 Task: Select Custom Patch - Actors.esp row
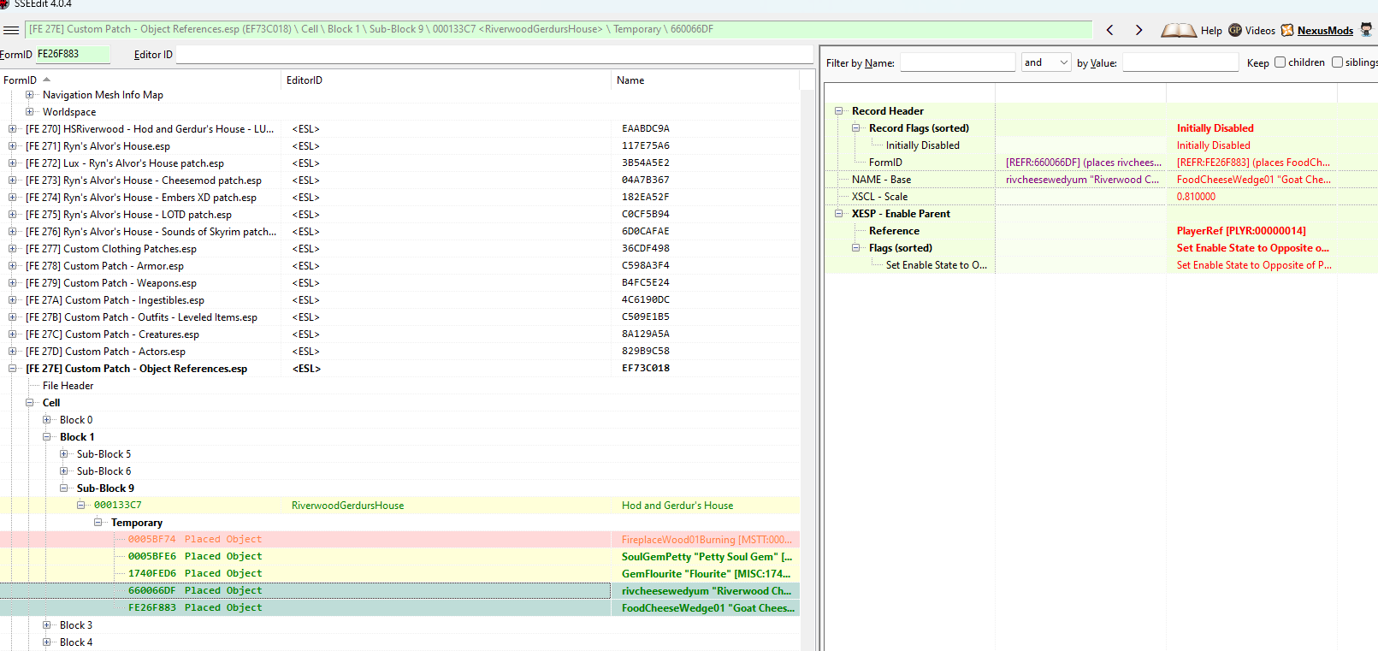(x=399, y=352)
